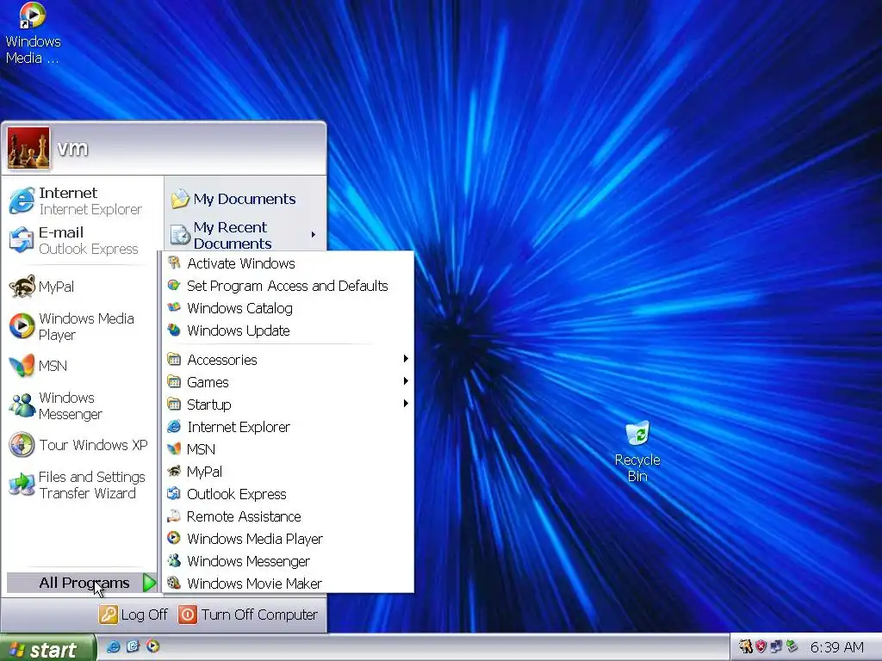Click the vm user account picture
882x661 pixels.
click(x=28, y=148)
